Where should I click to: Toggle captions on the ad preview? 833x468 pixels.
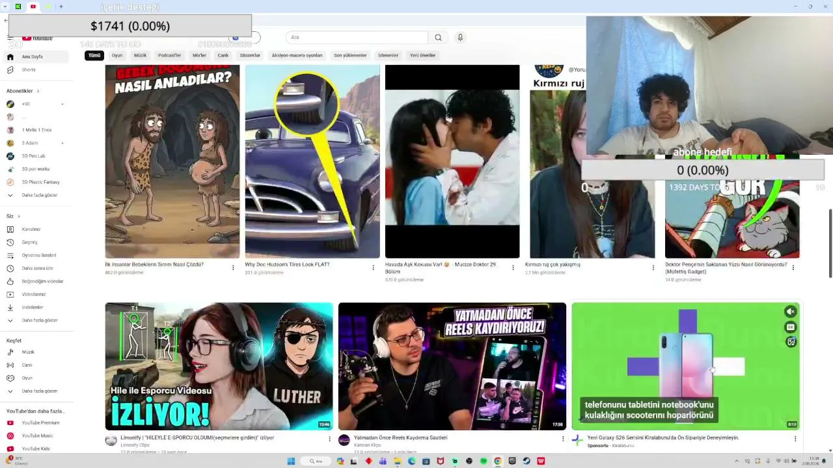tap(791, 327)
